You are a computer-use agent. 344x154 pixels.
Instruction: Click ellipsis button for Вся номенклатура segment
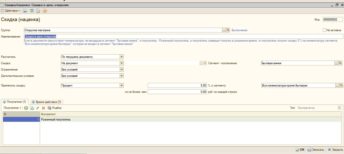pos(337,85)
